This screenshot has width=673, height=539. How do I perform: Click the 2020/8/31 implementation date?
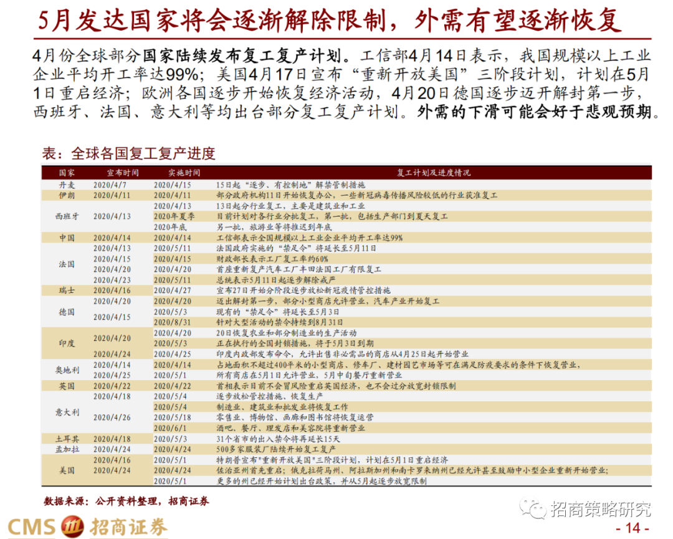pos(172,322)
